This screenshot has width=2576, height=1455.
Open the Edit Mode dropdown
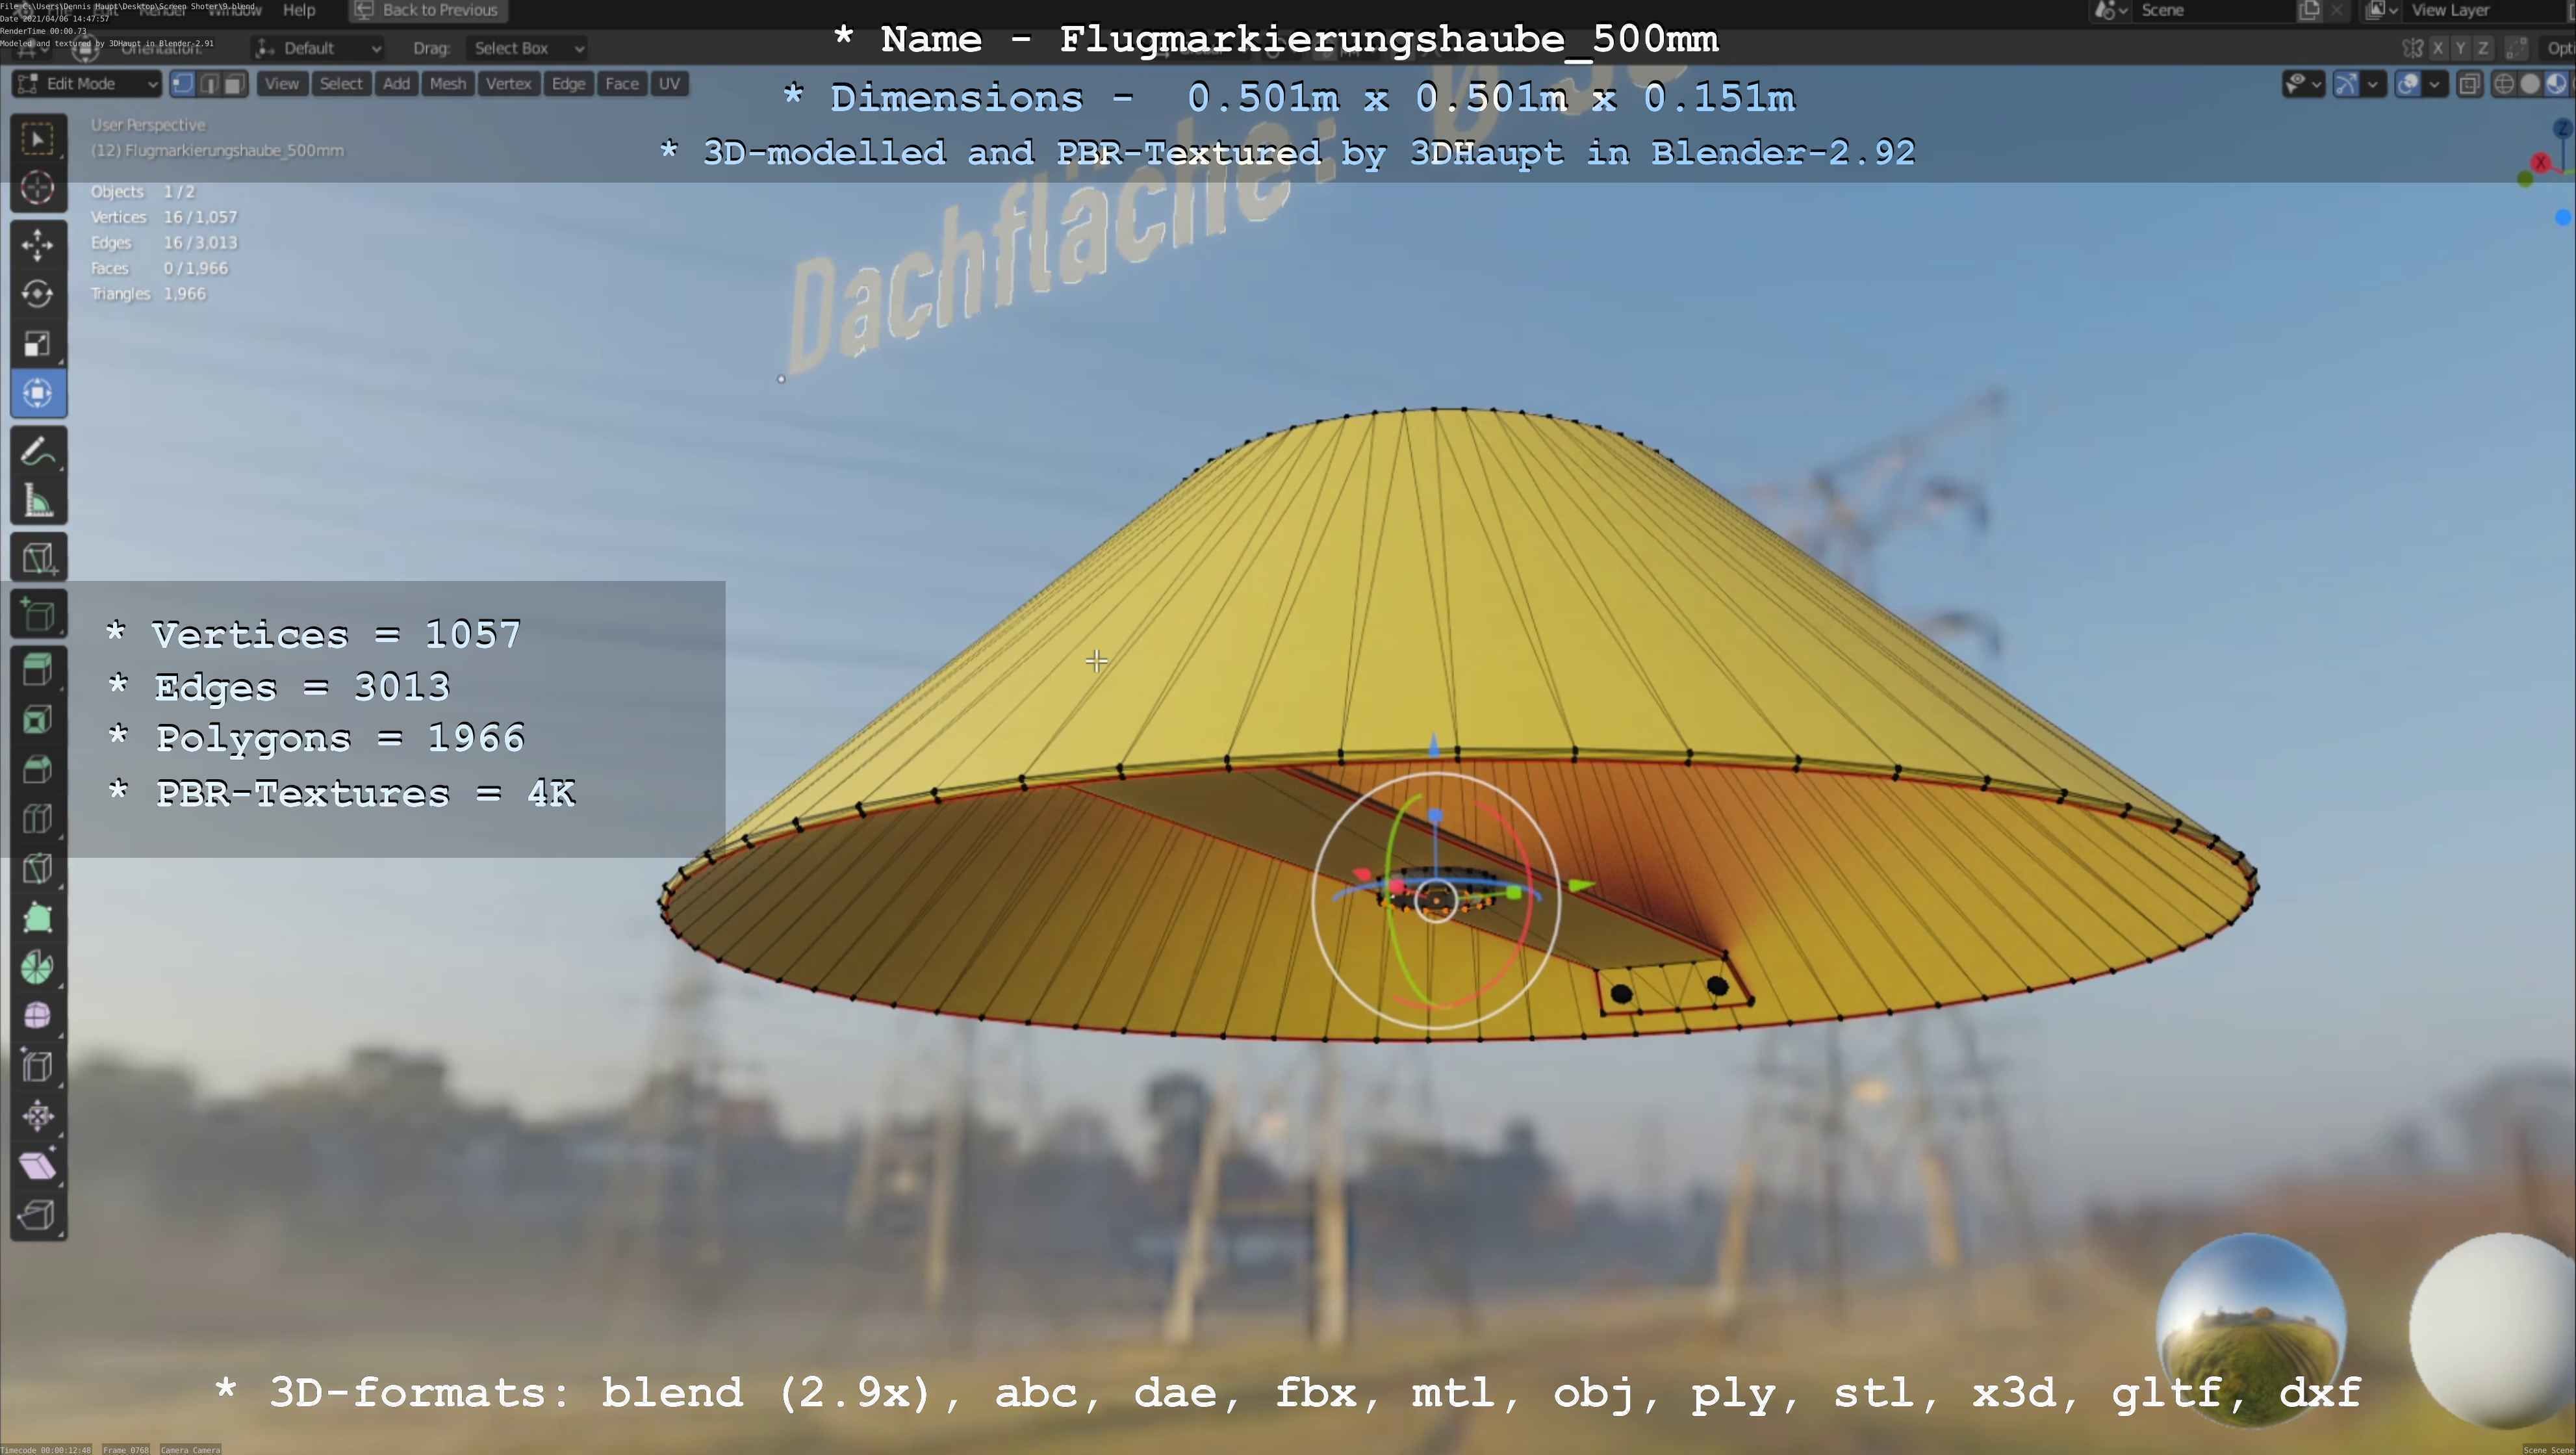point(86,84)
